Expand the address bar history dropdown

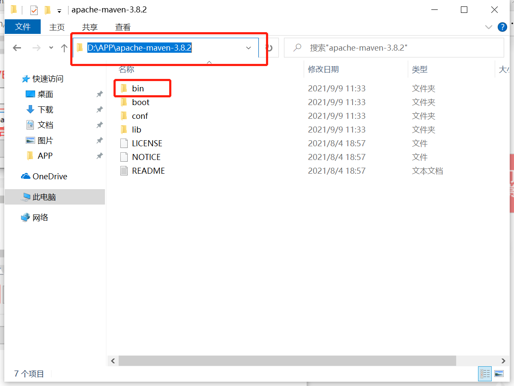(248, 48)
